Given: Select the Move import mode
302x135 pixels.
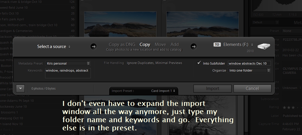Looking at the screenshot, I should click(160, 45).
